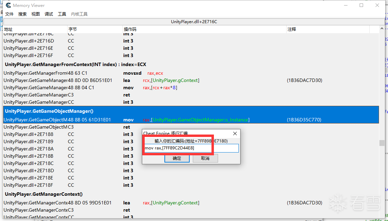The image size is (388, 221).
Task: Select the UnityPlayer.GetManagerContext() header
Action: click(x=191, y=194)
